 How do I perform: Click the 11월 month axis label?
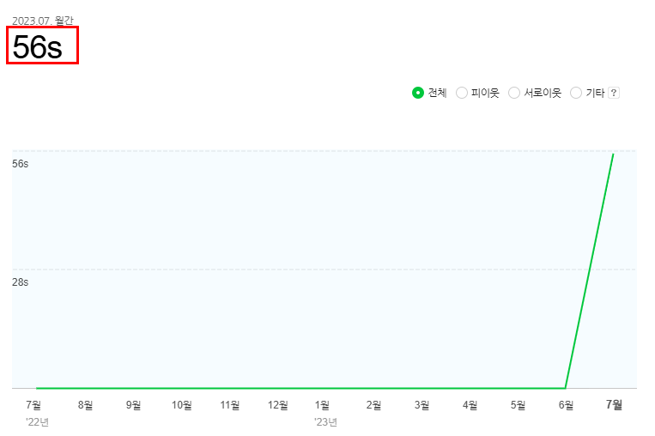(x=230, y=405)
